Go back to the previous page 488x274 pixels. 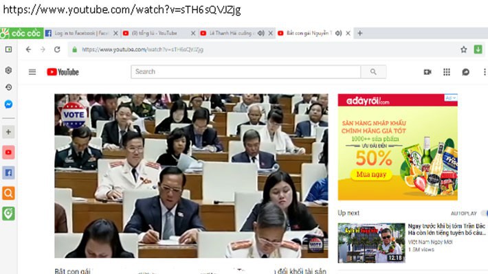click(28, 49)
